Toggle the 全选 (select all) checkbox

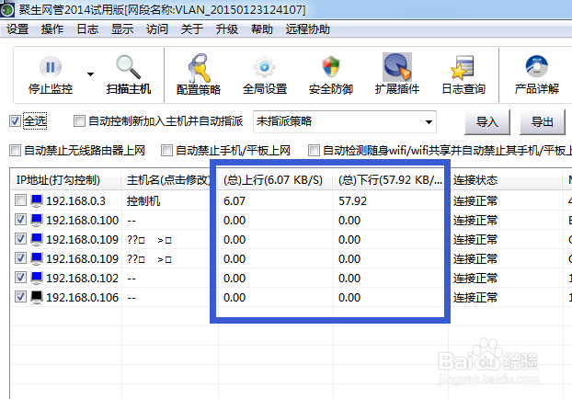pyautogui.click(x=15, y=121)
